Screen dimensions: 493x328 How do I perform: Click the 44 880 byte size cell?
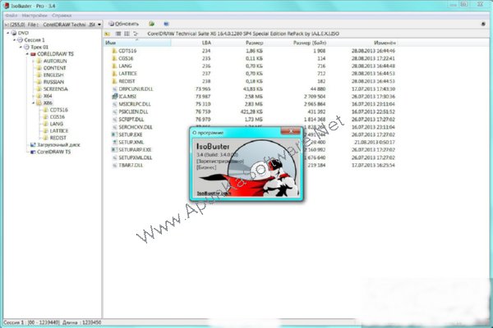[318, 89]
